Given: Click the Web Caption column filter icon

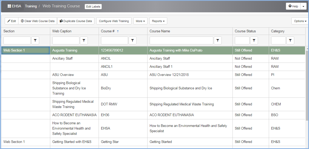Looking at the screenshot, I should [x=84, y=40].
